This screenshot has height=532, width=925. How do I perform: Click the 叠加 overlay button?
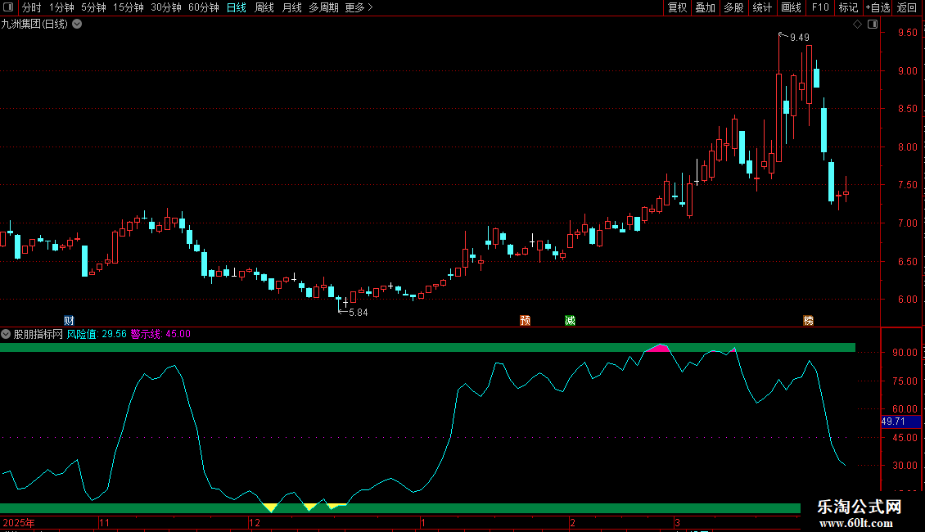coord(705,7)
